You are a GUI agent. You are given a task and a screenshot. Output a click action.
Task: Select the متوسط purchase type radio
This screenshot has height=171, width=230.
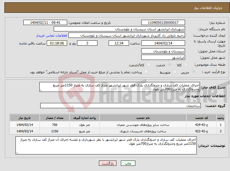coord(175,72)
